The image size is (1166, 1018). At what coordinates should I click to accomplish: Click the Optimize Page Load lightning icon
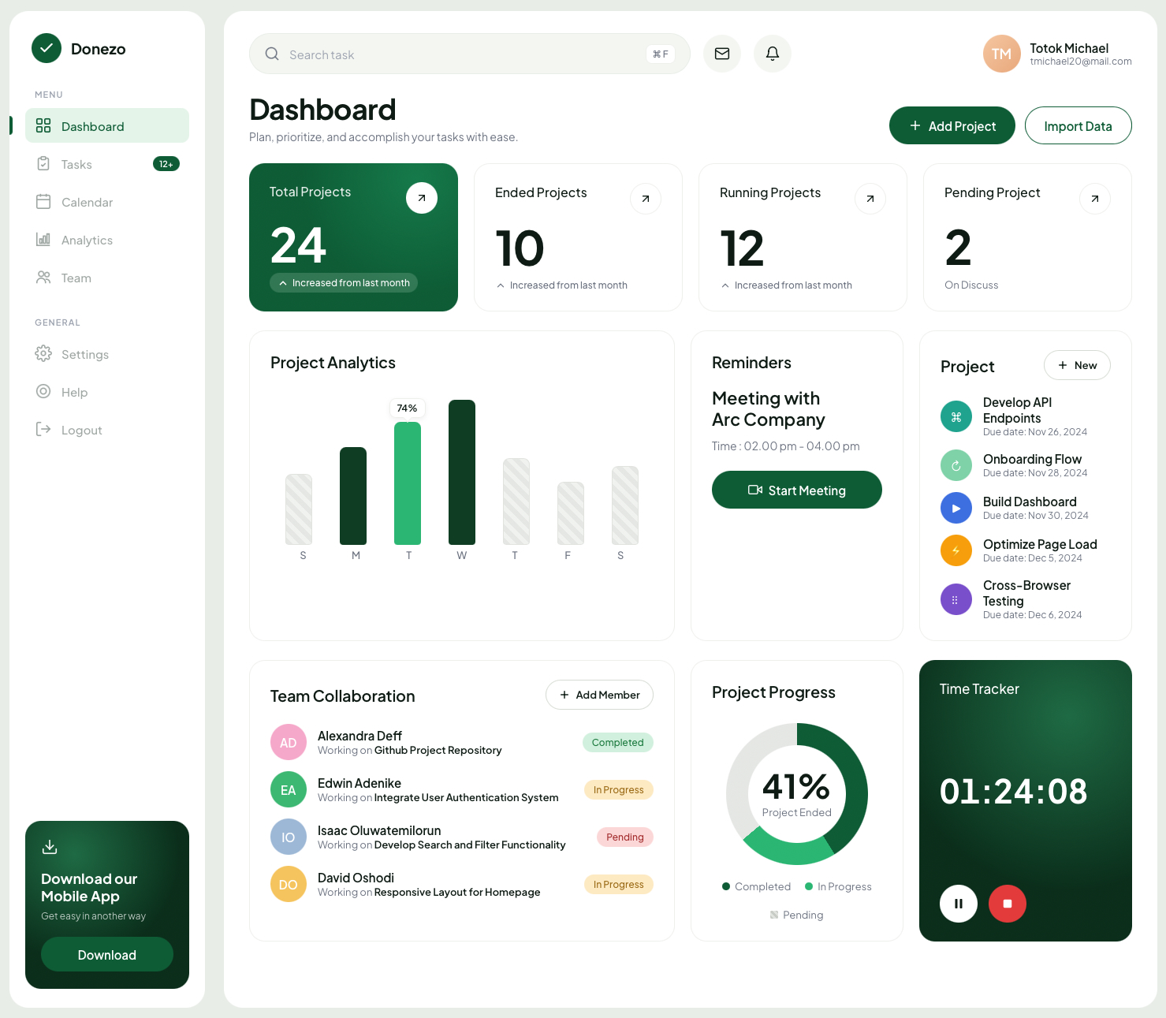click(x=956, y=550)
